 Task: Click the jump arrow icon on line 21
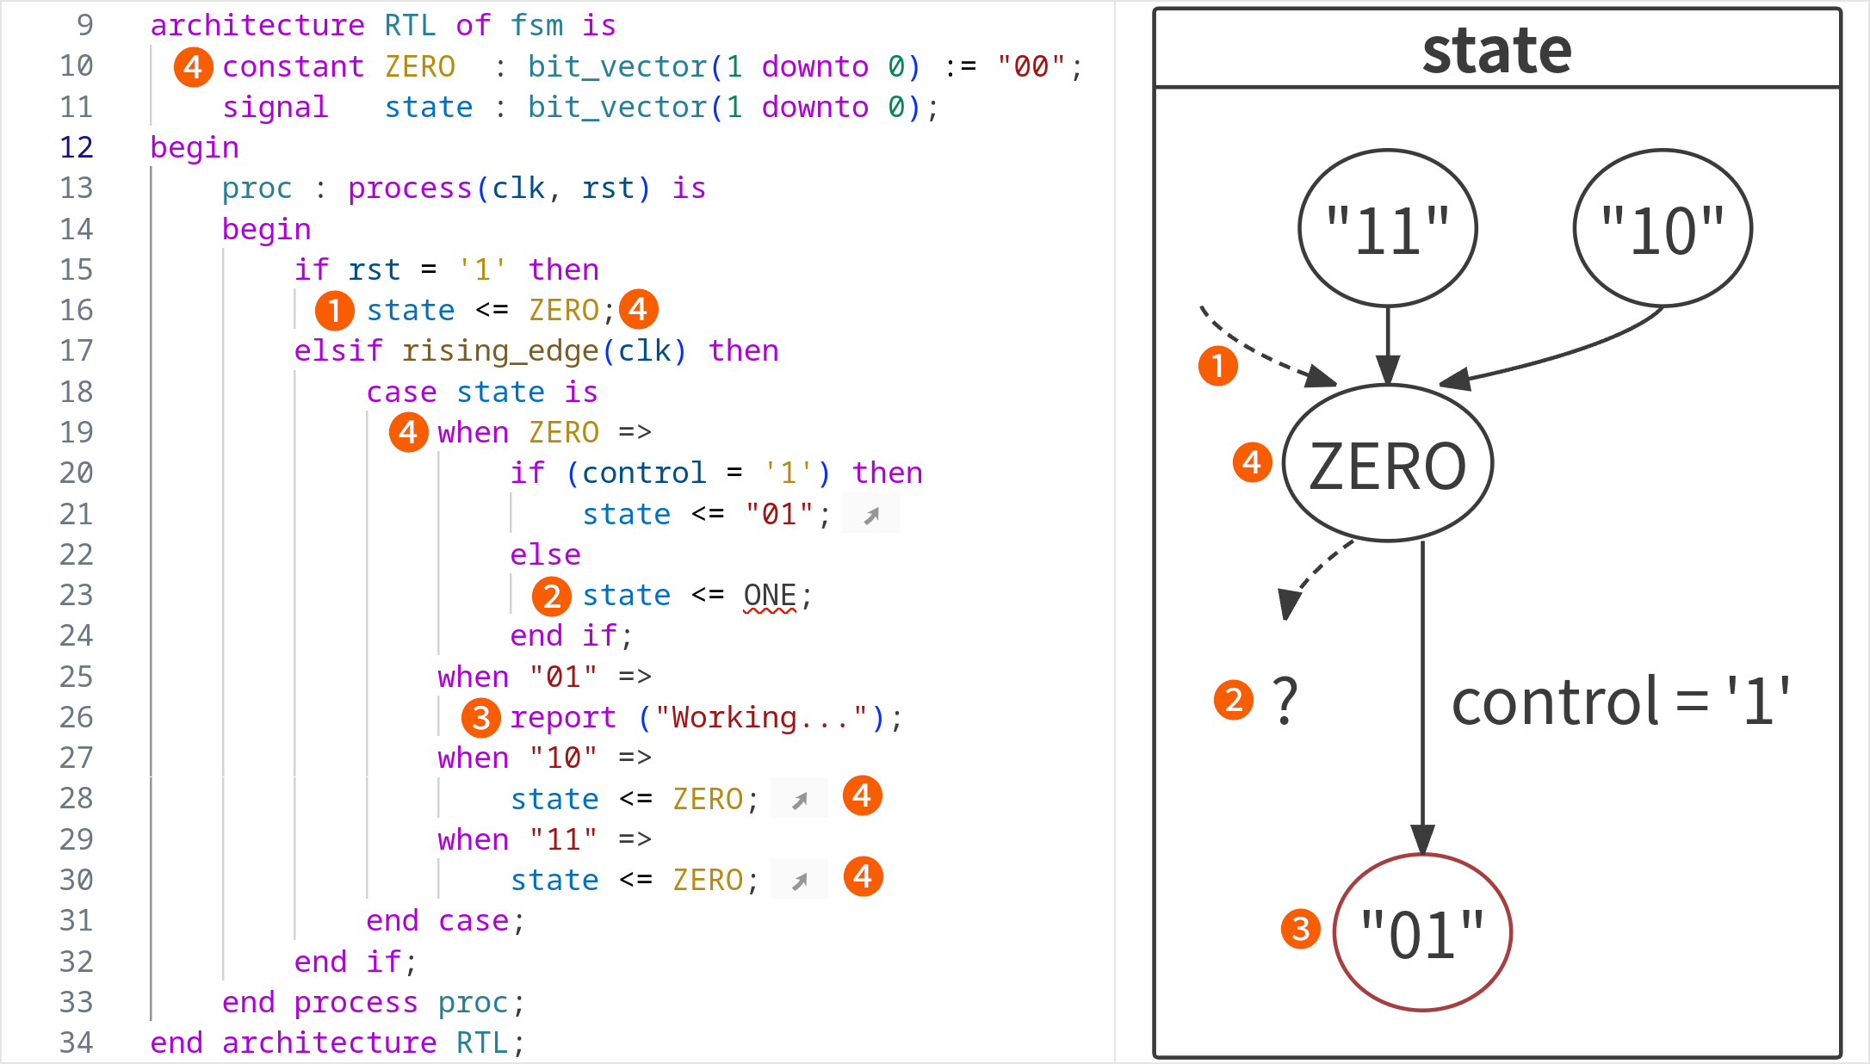tap(871, 515)
